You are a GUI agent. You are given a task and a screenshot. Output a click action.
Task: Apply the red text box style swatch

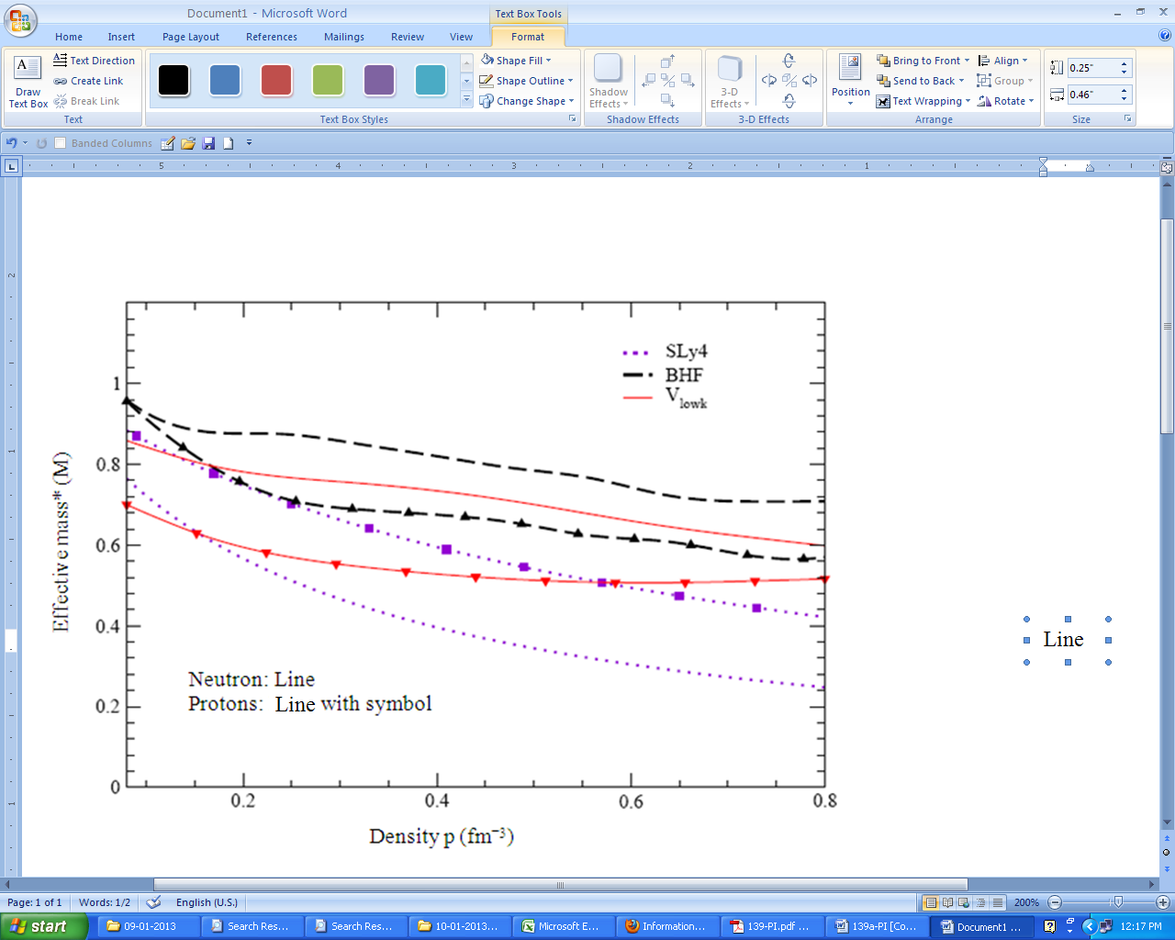(x=276, y=81)
